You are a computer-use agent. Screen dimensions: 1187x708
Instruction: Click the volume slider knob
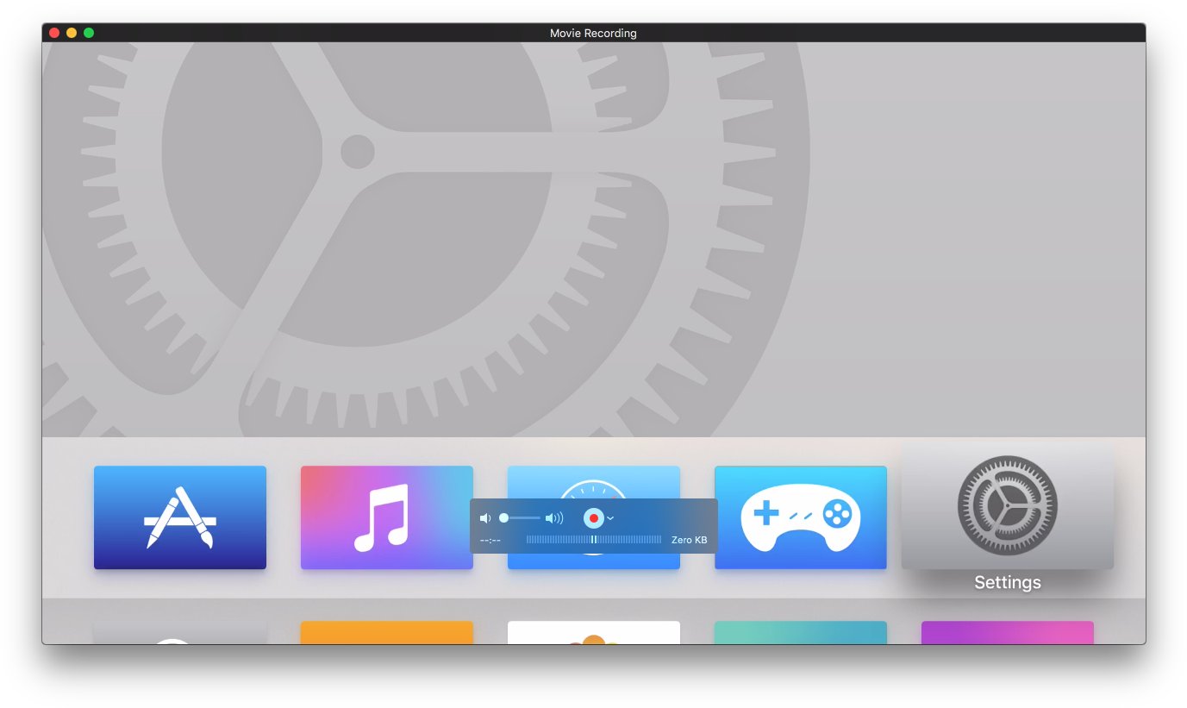[504, 518]
